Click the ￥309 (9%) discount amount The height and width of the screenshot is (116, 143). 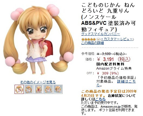[x=108, y=73]
